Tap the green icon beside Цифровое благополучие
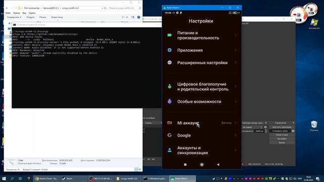324x182 pixels. pyautogui.click(x=170, y=86)
